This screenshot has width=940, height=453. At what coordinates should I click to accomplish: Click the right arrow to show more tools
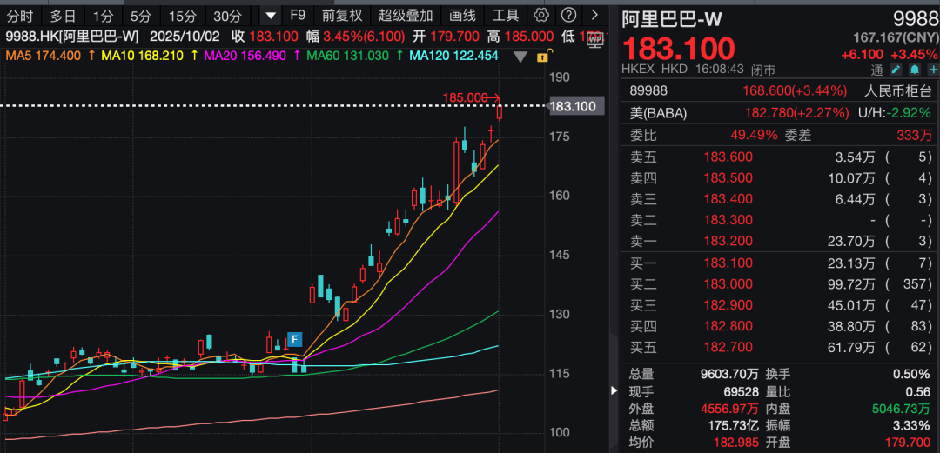coord(594,16)
